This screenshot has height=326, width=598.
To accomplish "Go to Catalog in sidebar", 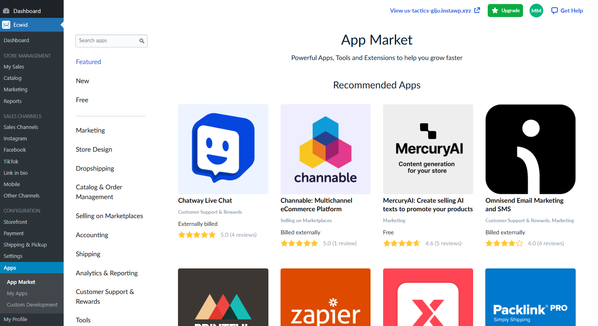I will 13,78.
